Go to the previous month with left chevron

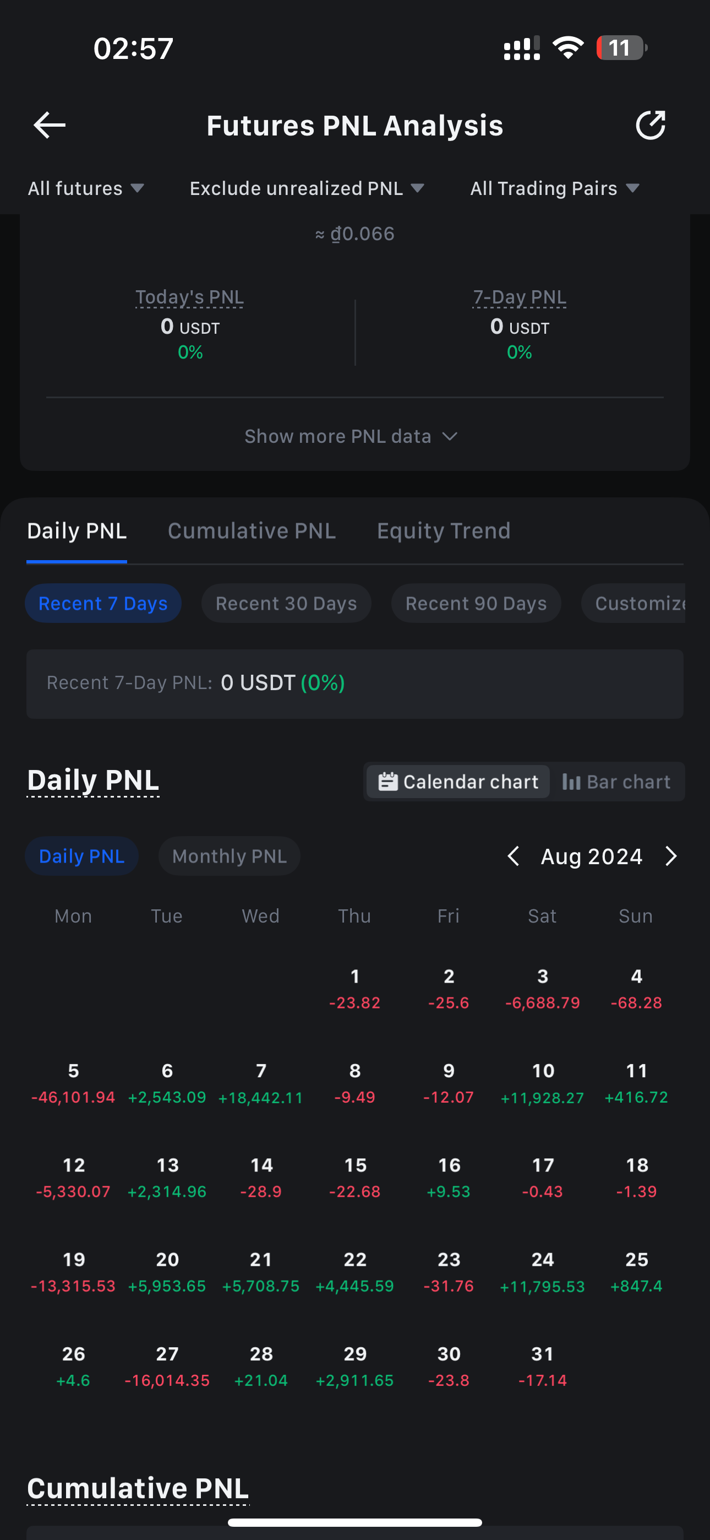[x=513, y=856]
